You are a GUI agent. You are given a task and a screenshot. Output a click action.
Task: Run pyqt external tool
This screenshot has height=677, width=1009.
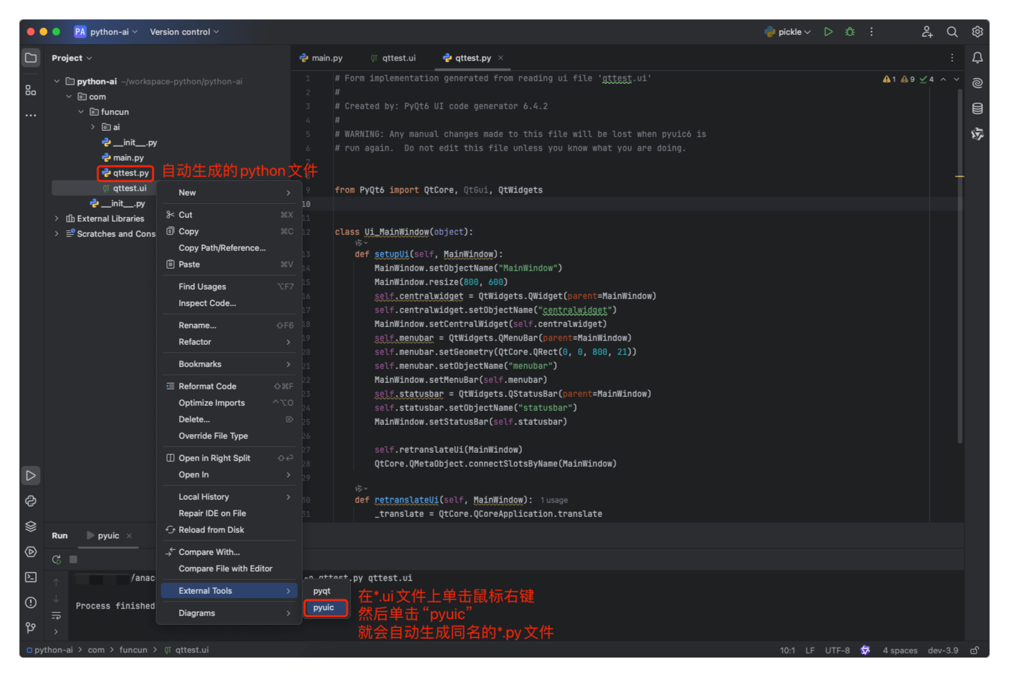pos(326,591)
